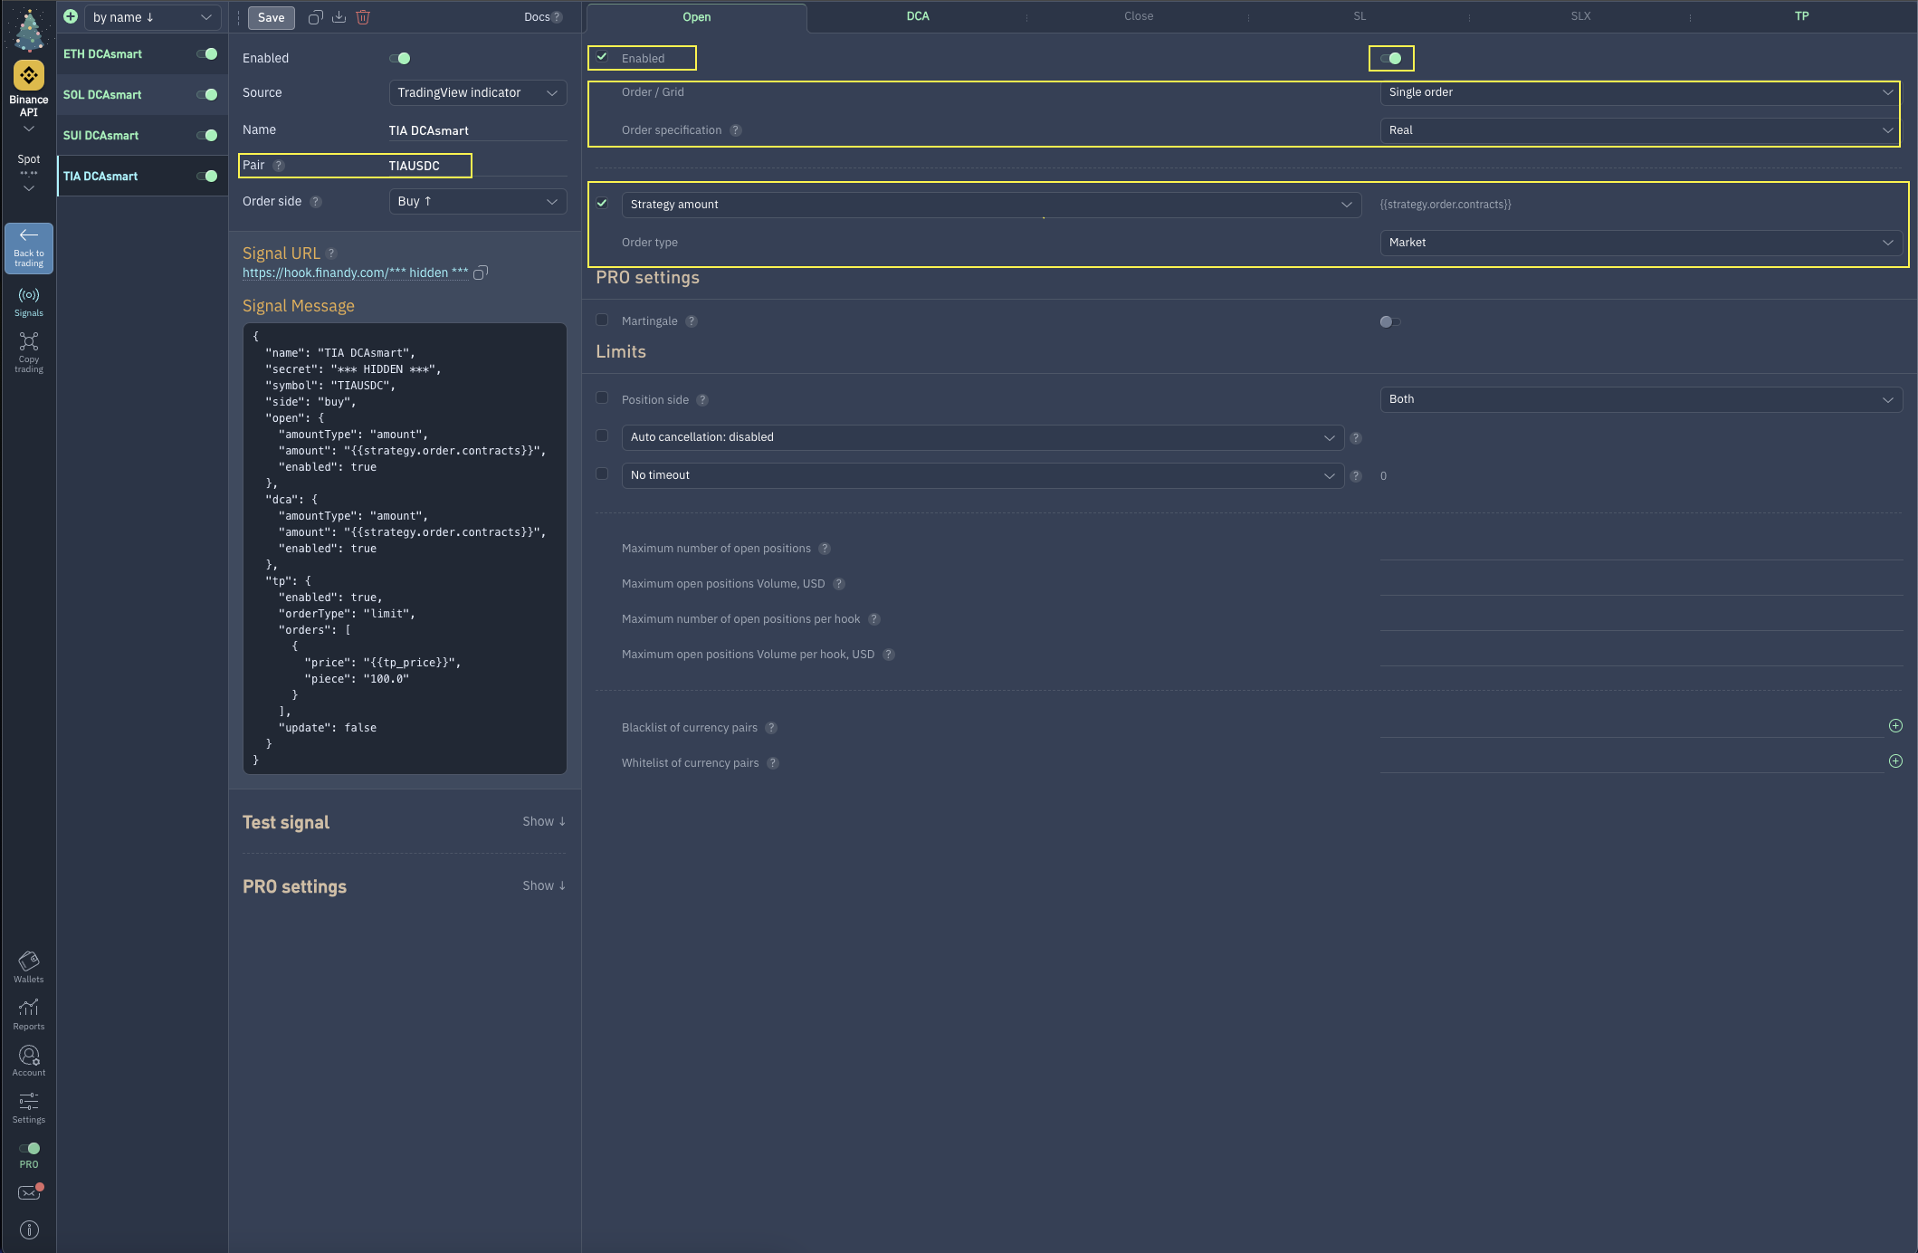Screen dimensions: 1918x1253
Task: Switch to the TP tab
Action: [1801, 16]
